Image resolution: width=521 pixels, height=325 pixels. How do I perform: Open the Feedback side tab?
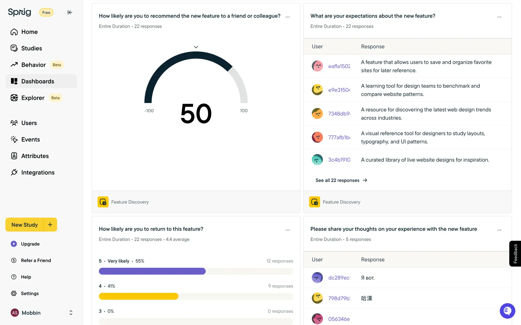[515, 253]
